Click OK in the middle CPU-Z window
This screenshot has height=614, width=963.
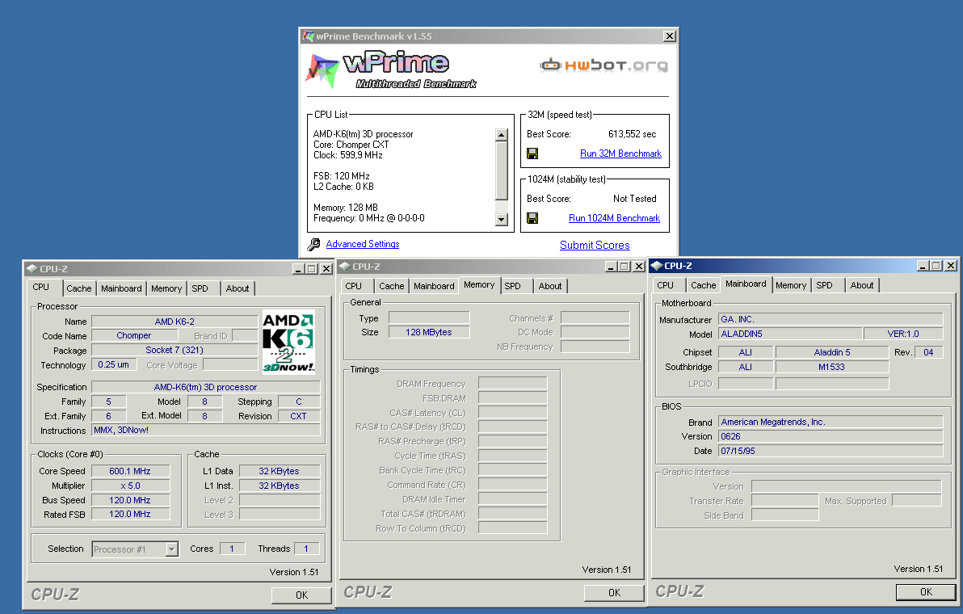pyautogui.click(x=614, y=592)
